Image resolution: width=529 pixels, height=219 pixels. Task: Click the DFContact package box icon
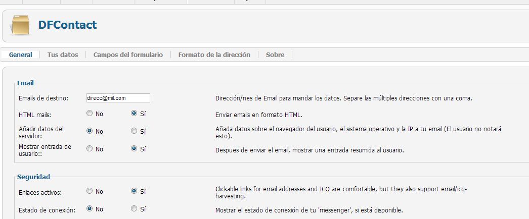click(21, 25)
